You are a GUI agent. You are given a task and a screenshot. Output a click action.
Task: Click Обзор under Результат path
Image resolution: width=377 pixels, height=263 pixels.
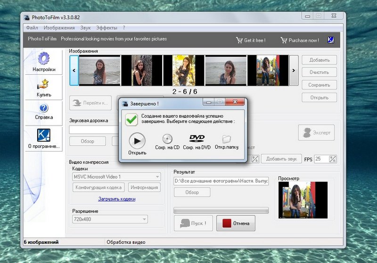(x=192, y=192)
